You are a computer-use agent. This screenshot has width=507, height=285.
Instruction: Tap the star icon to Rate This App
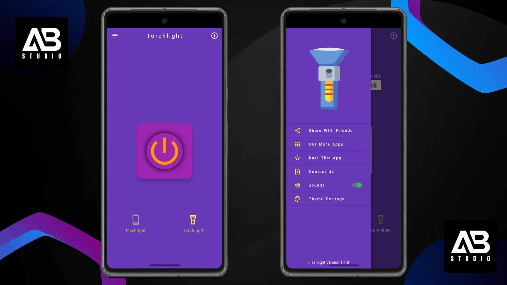click(297, 158)
